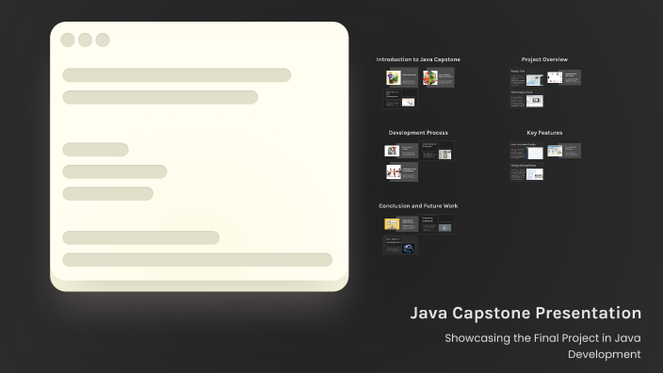Open Introduction slide with cartoon people at desk
Image resolution: width=663 pixels, height=373 pixels.
coord(402,78)
